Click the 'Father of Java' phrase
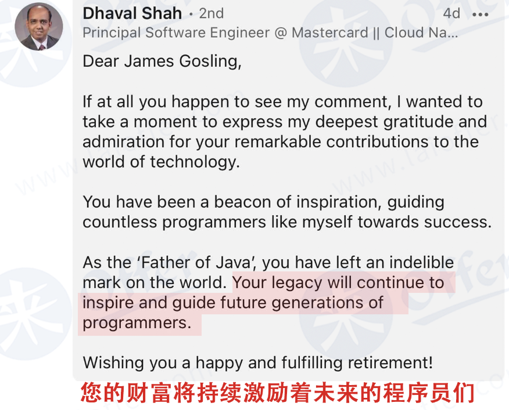The width and height of the screenshot is (509, 410). point(196,262)
